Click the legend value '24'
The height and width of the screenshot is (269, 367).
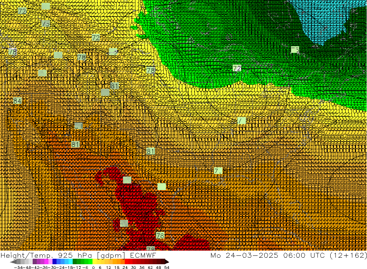(x=125, y=268)
